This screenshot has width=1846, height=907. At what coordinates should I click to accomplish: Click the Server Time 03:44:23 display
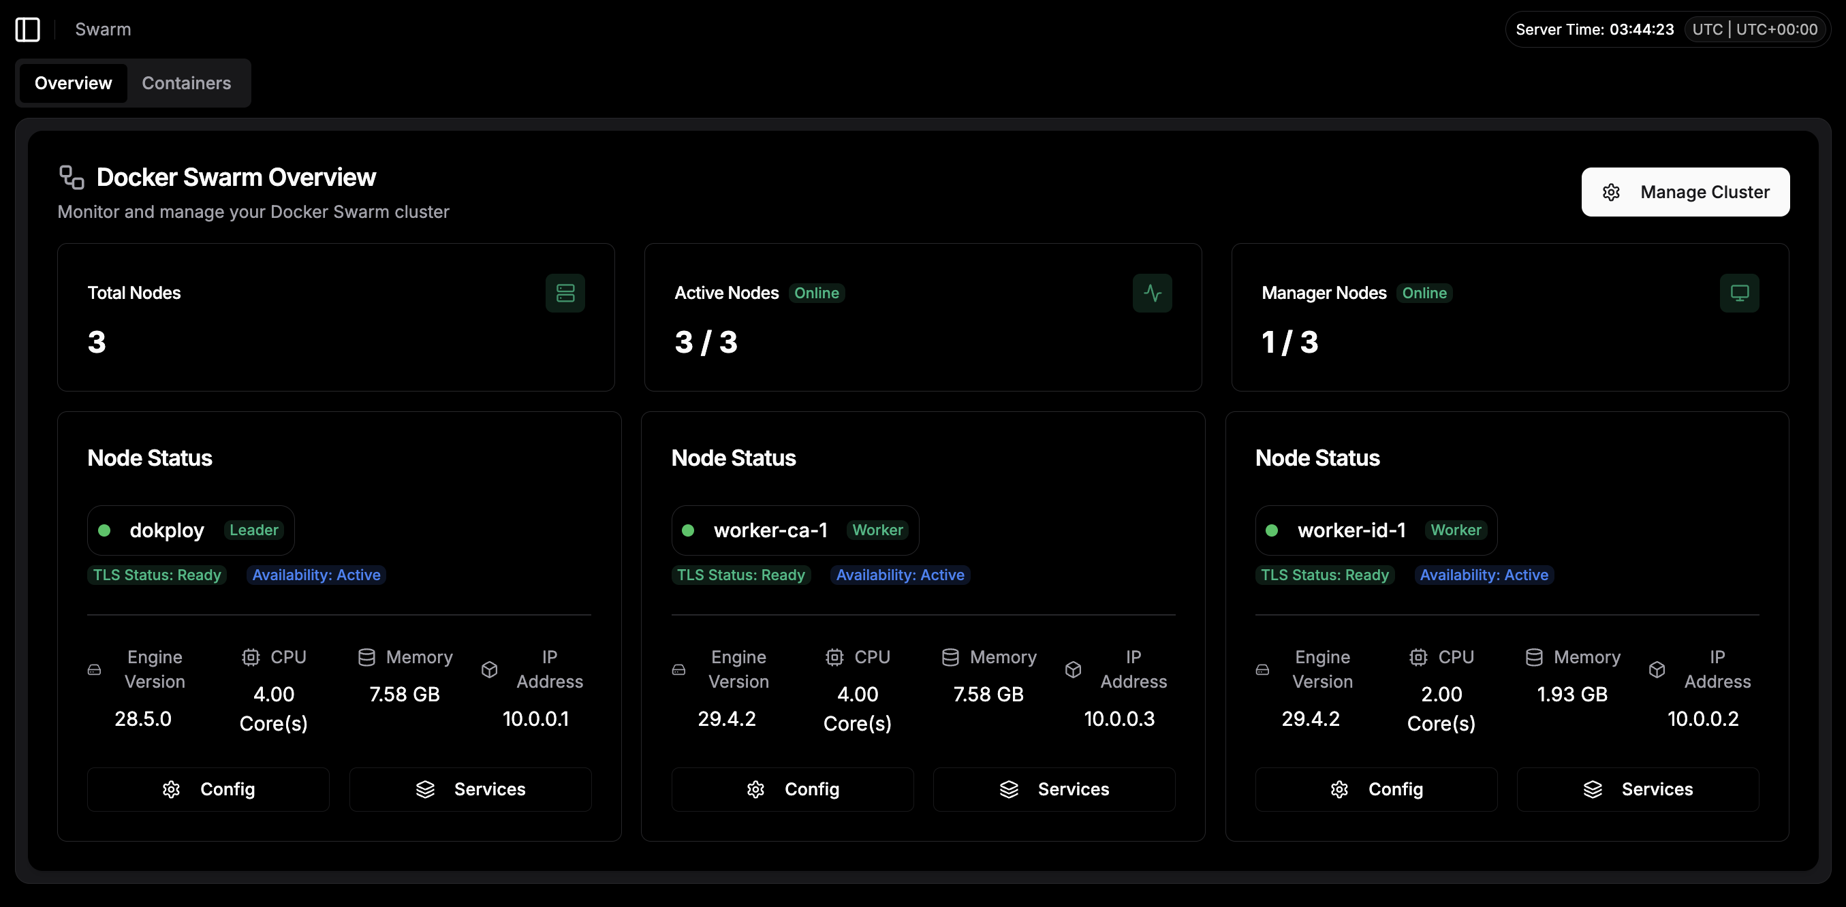(x=1595, y=29)
